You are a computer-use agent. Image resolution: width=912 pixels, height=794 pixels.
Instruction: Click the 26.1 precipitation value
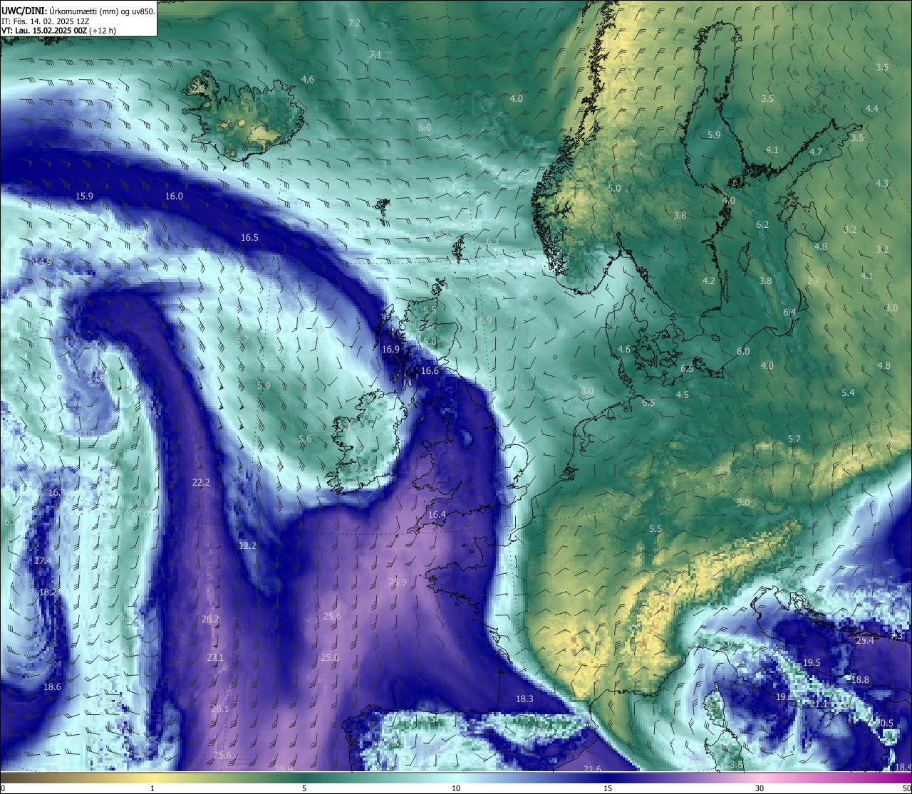(x=220, y=709)
